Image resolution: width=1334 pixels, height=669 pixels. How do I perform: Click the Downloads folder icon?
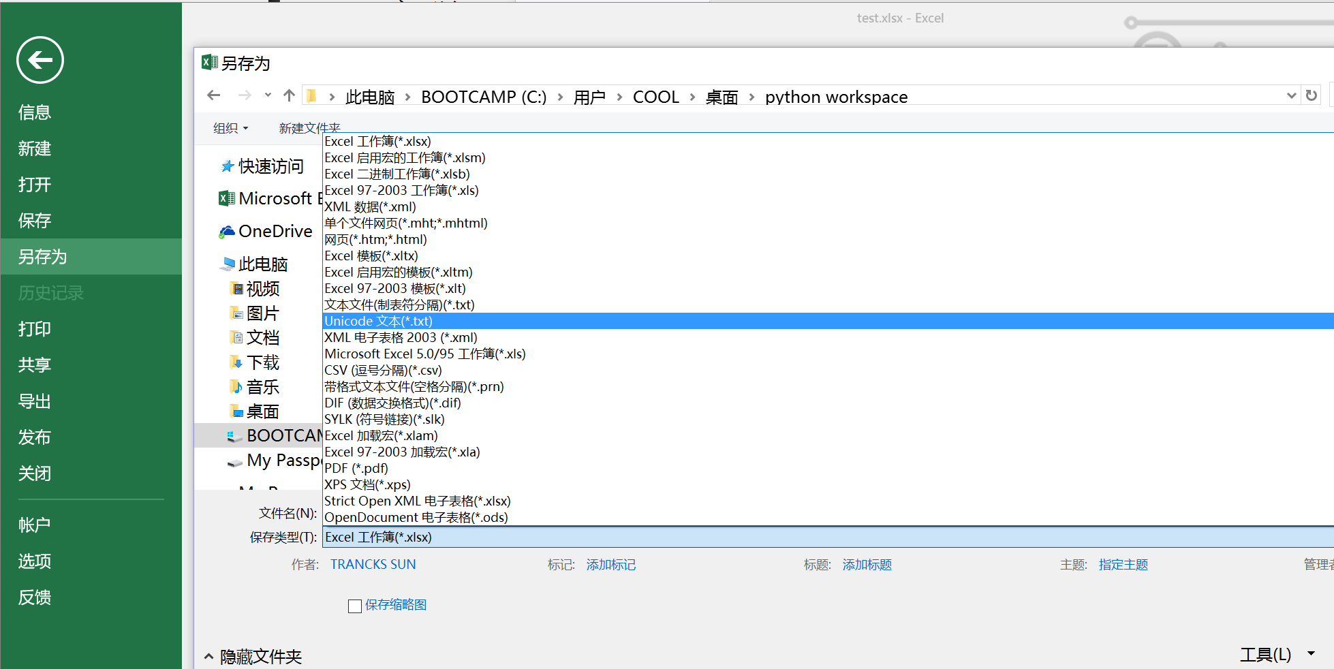pos(236,362)
